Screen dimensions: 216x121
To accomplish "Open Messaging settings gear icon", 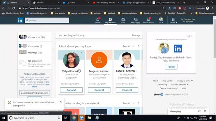I will 205,111.
